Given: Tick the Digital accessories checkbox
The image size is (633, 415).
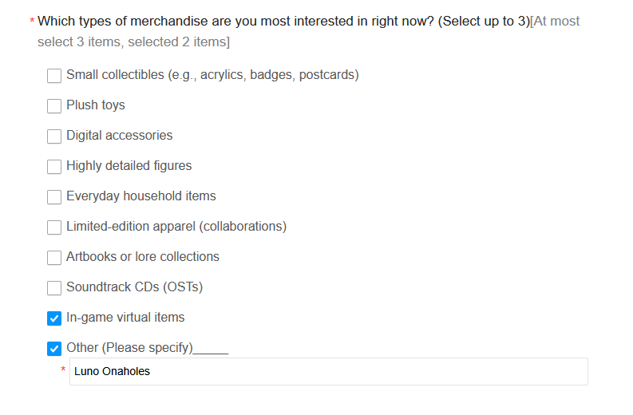Looking at the screenshot, I should 54,136.
